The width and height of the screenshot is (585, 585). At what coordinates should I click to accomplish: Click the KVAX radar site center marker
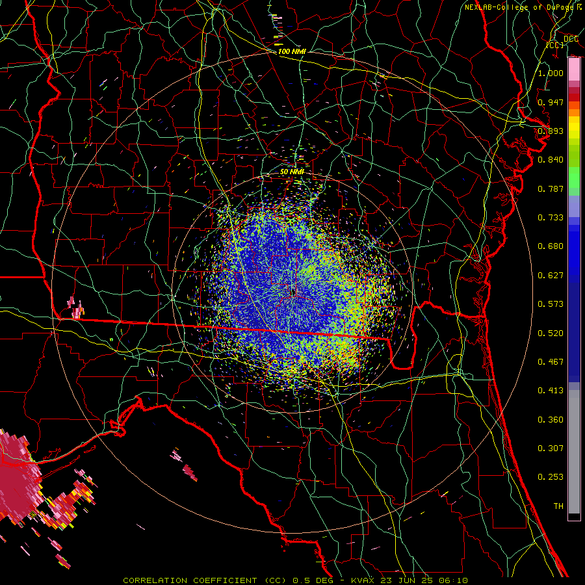(x=294, y=293)
